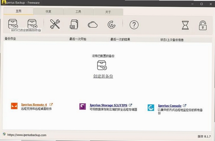Click external link icon beside Iperius Console link
Image resolution: width=215 pixels, height=141 pixels.
(x=185, y=105)
